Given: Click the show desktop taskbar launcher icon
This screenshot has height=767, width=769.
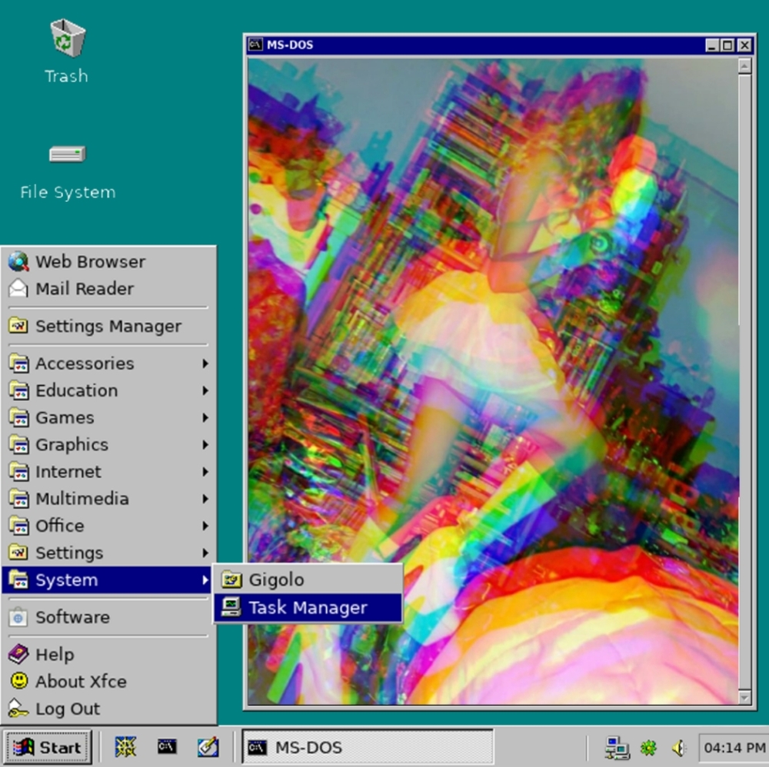Looking at the screenshot, I should (125, 747).
